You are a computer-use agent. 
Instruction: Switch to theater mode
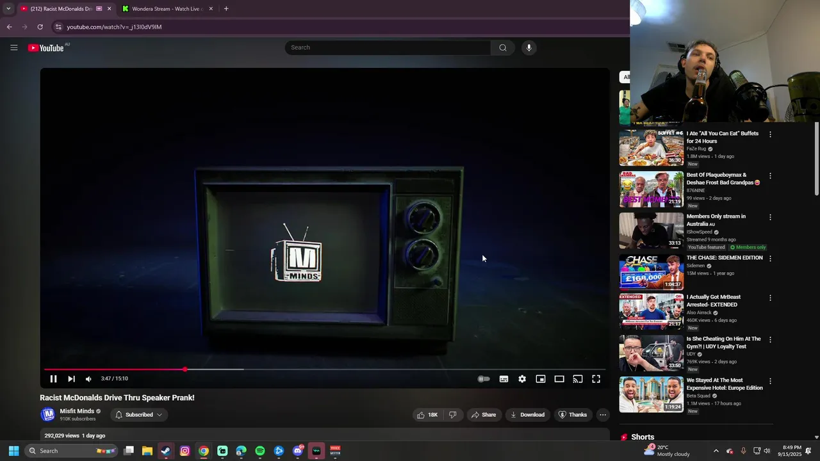coord(559,379)
